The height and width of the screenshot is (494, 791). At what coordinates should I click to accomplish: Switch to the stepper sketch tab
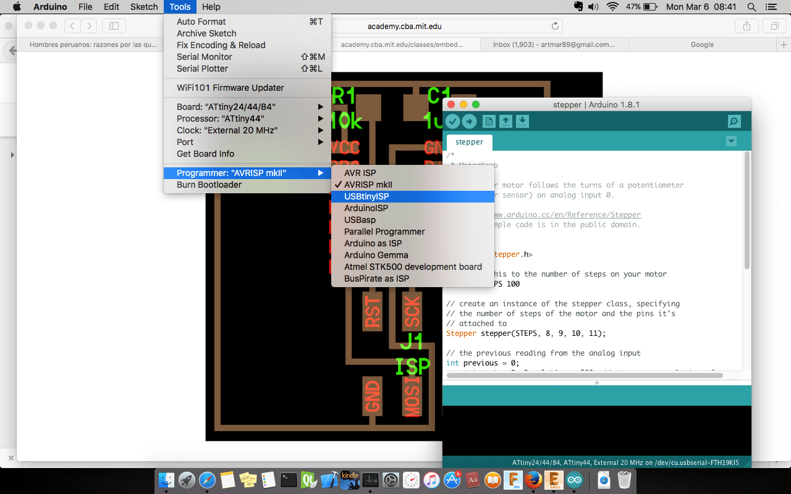point(470,142)
